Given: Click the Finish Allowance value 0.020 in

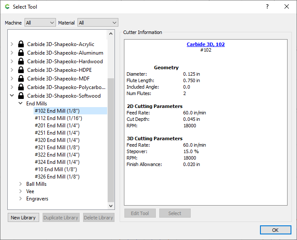Looking at the screenshot, I should (192, 164).
